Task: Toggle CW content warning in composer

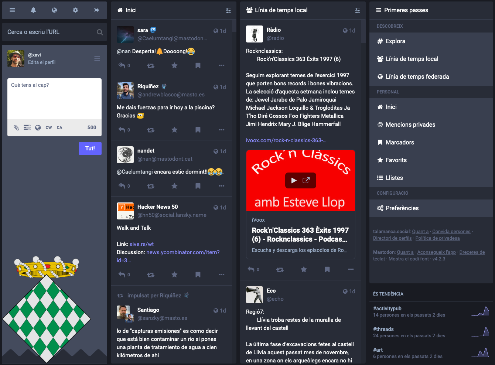Action: (x=49, y=127)
